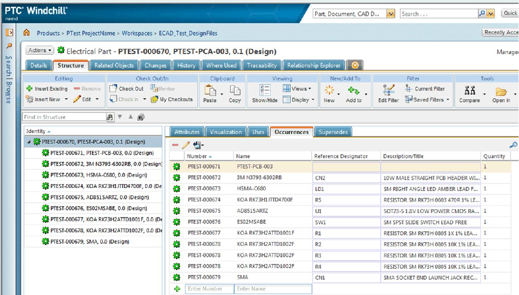Select PTEST-000673, HSMA-C680 in structure tree
Screen dimensions: 519x295
[x=99, y=175]
